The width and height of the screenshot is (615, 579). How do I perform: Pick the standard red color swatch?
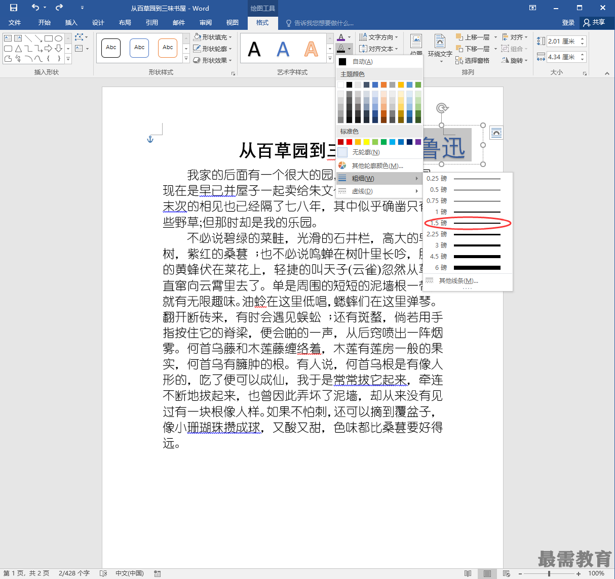point(349,142)
